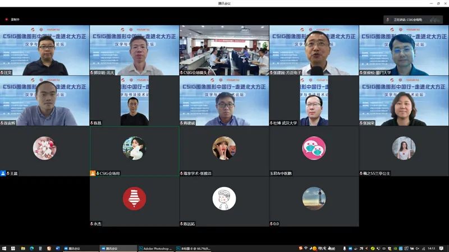Click 永杰's red circular avatar

[x=134, y=198]
